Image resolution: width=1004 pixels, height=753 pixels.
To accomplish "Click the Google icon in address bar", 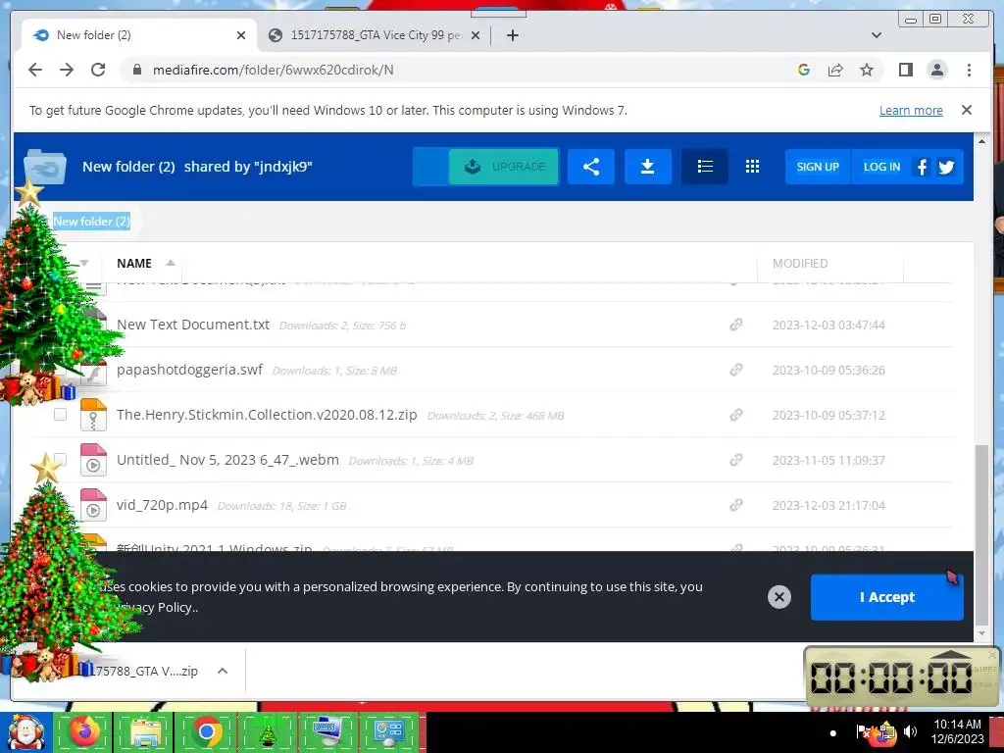I will (804, 70).
